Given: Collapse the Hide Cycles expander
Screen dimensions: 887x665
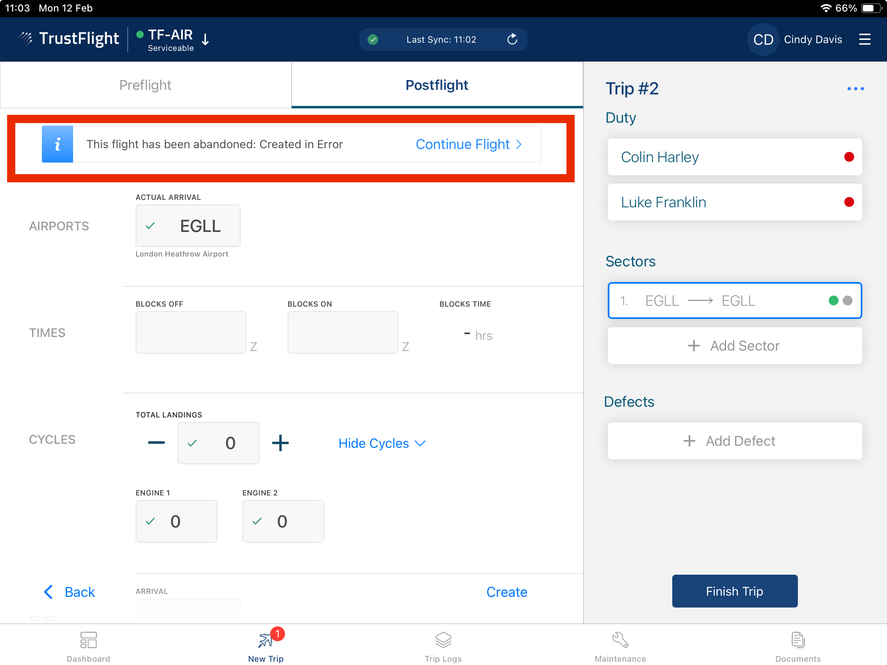Looking at the screenshot, I should [382, 443].
